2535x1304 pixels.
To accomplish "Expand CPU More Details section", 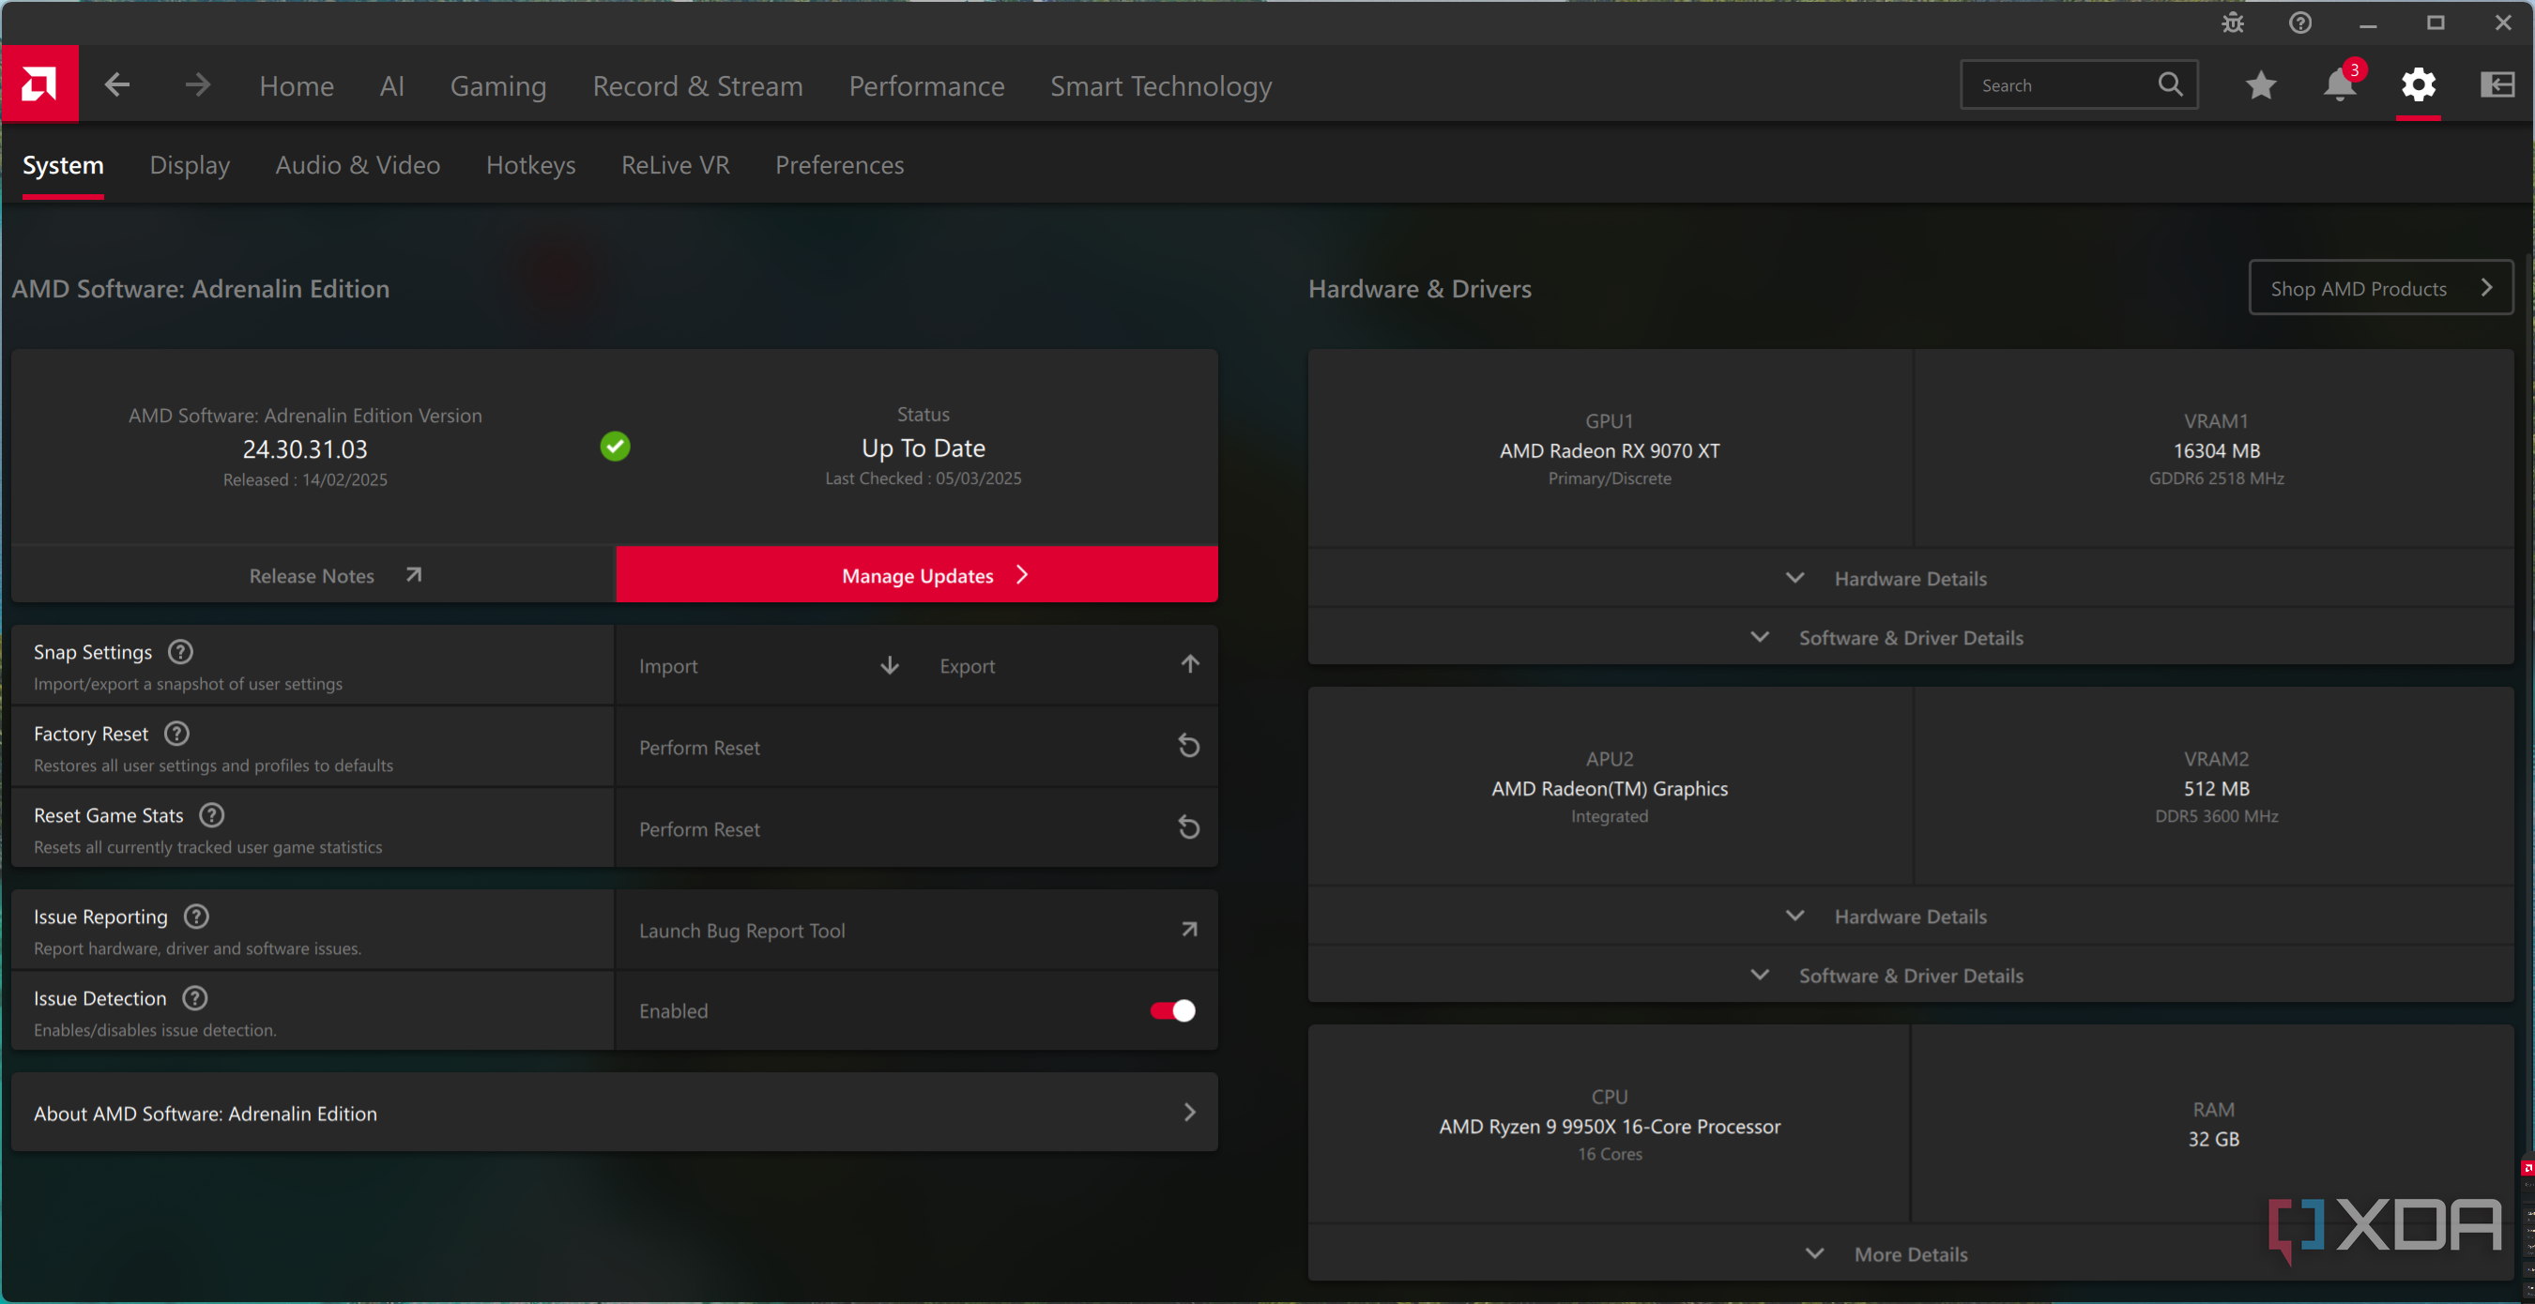I will point(1909,1254).
